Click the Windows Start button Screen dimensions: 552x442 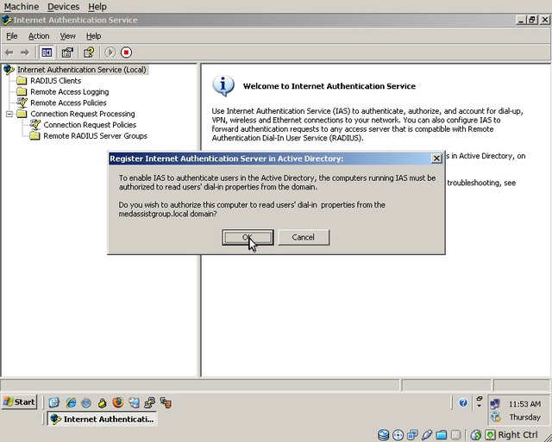coord(19,402)
